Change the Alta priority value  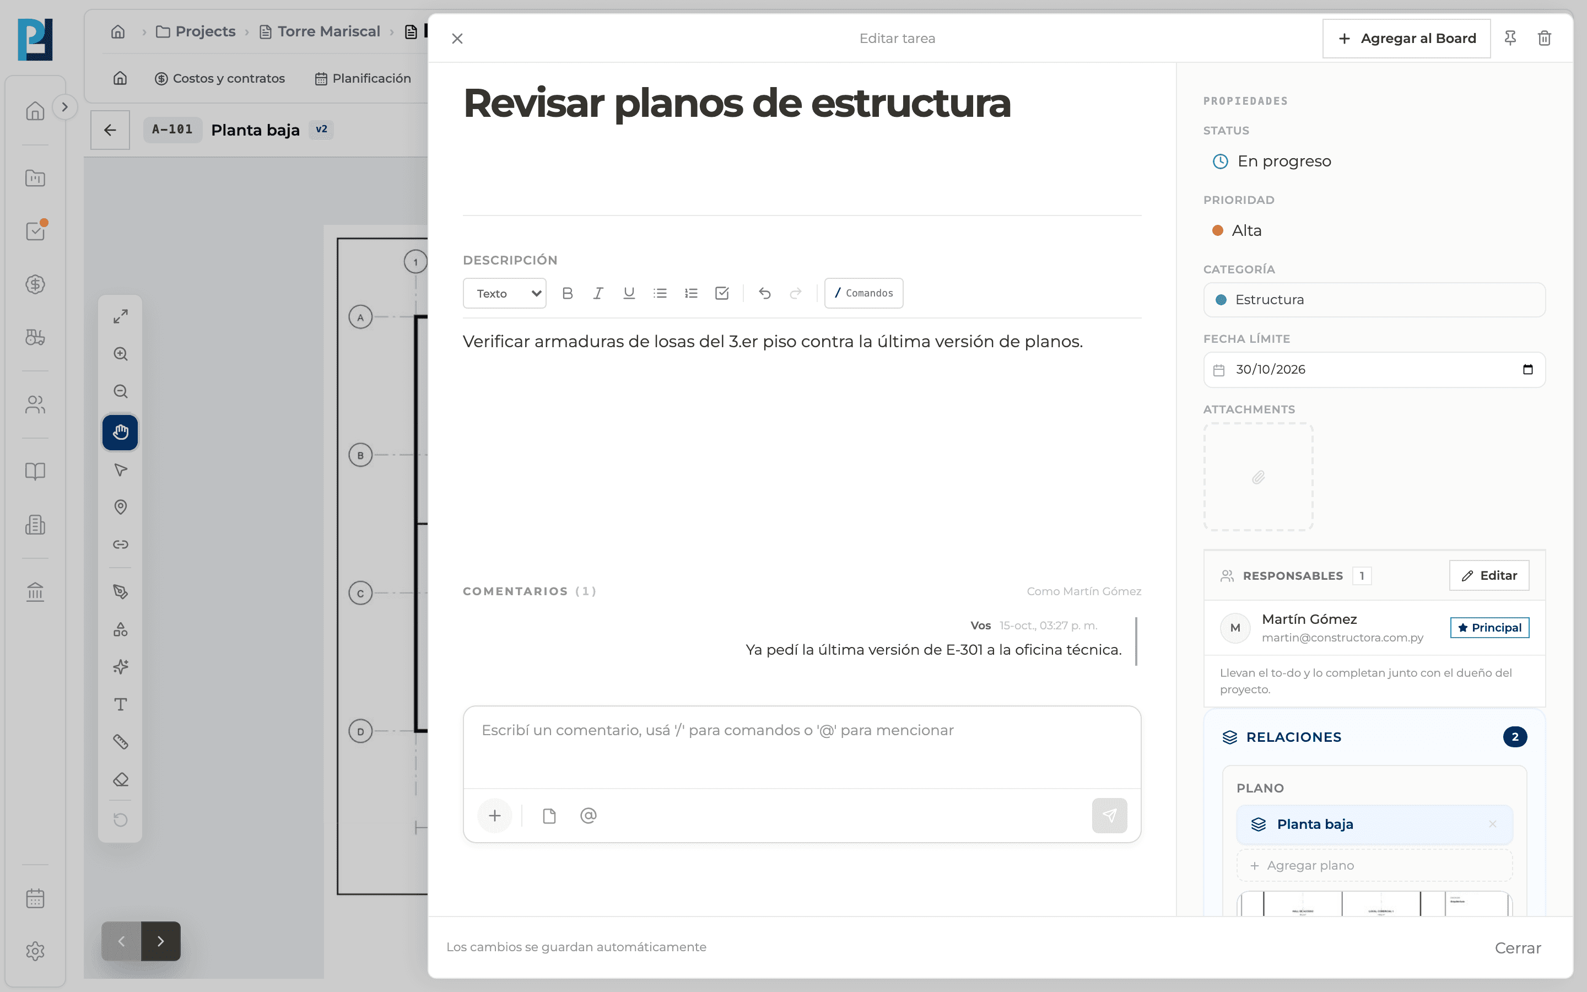pos(1237,231)
